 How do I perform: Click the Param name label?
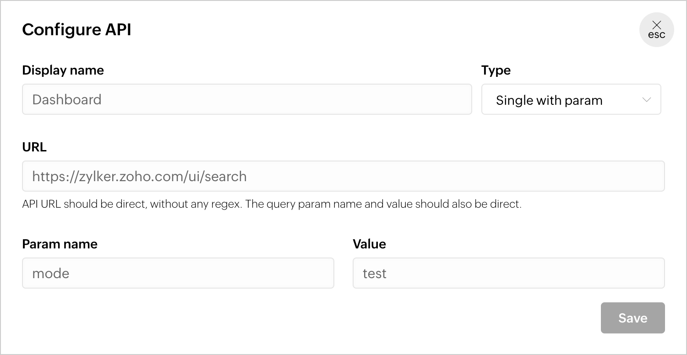pyautogui.click(x=60, y=244)
